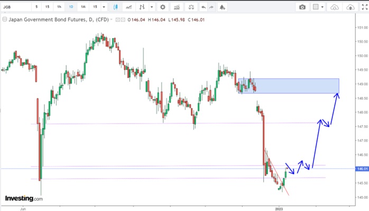369x211 pixels.
Task: Save chart layout to cloud
Action: 350,7
